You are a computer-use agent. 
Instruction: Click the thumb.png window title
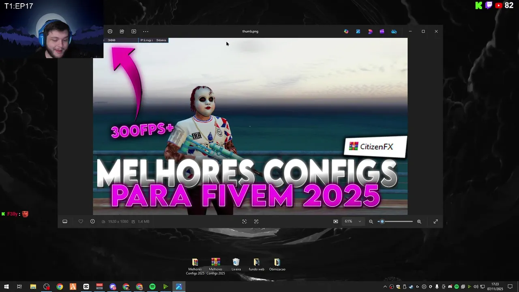[250, 31]
